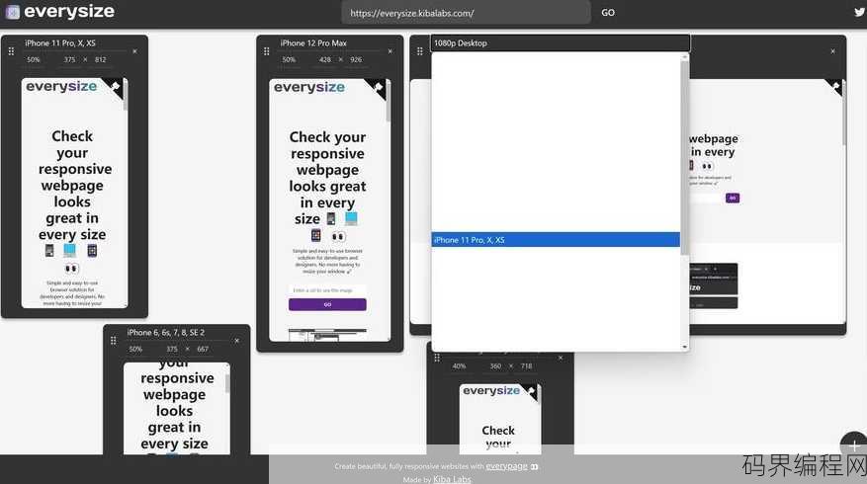
Task: Select 40% zoom field in bottom panel
Action: coord(459,366)
